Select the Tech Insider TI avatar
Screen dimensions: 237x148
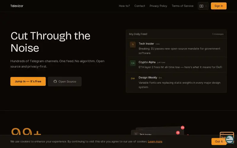[133, 45]
